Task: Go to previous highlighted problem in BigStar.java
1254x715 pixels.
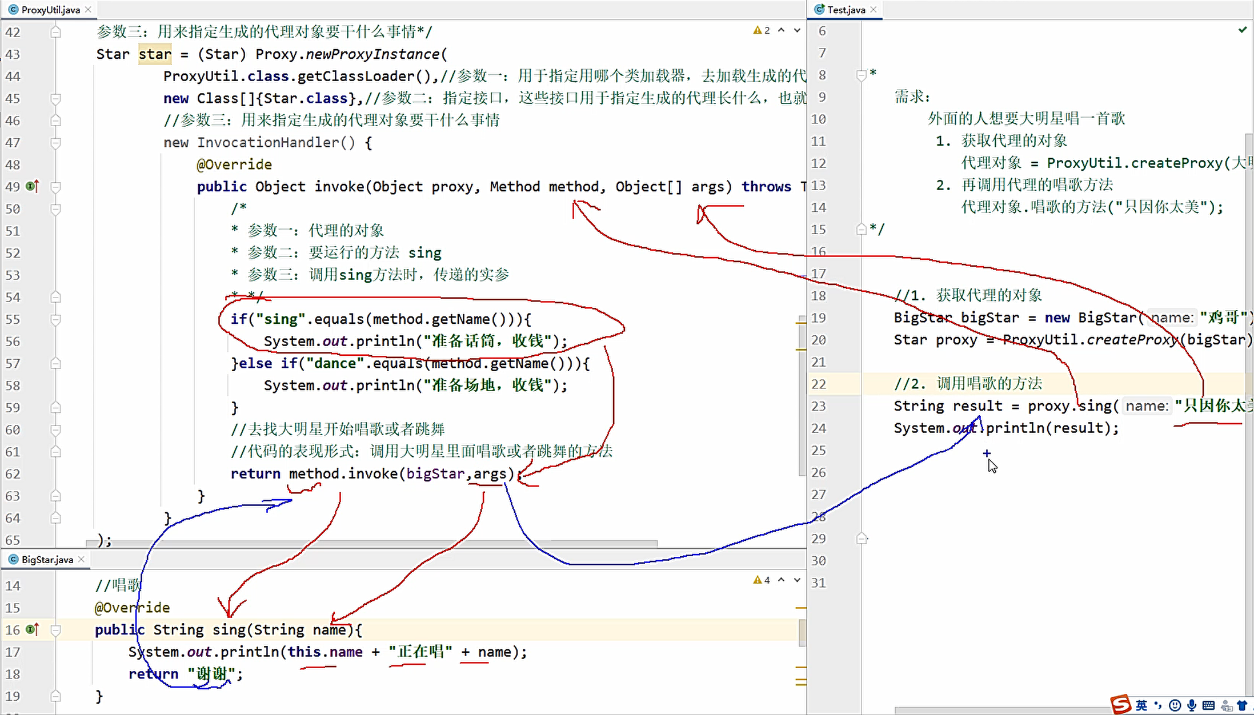Action: 781,580
